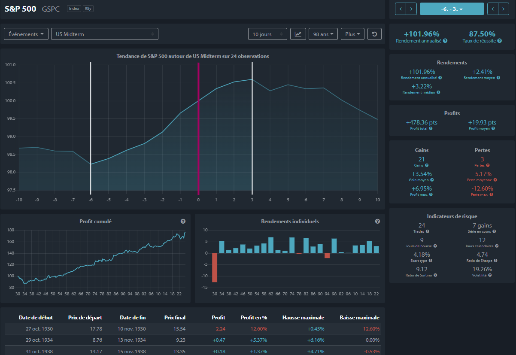Sort table by Prix de départ
The width and height of the screenshot is (516, 355).
tap(85, 318)
